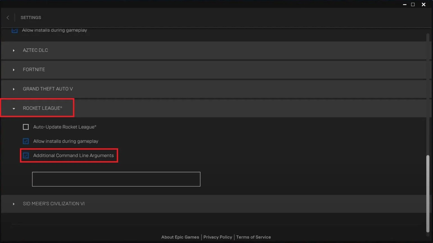Viewport: 433px width, 243px height.
Task: Close the Epic Games Launcher window
Action: coord(423,4)
